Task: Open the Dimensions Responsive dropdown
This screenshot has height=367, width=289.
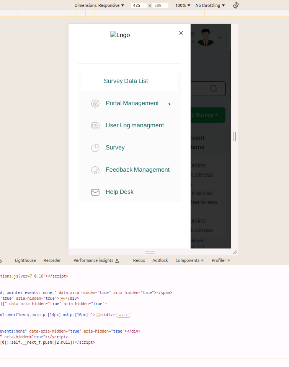Action: pos(100,5)
